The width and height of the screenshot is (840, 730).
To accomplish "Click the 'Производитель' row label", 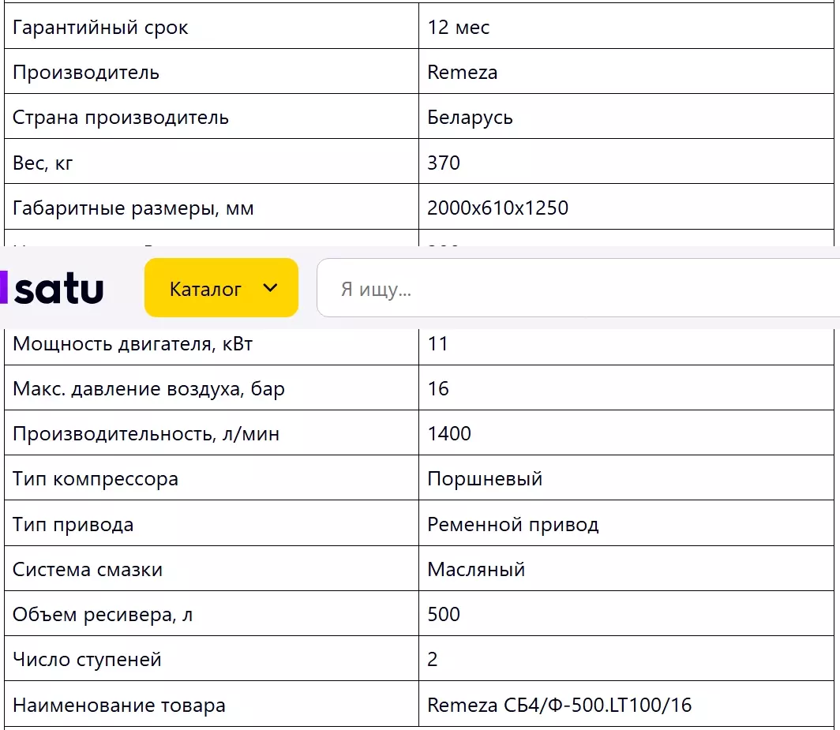I will click(x=86, y=73).
